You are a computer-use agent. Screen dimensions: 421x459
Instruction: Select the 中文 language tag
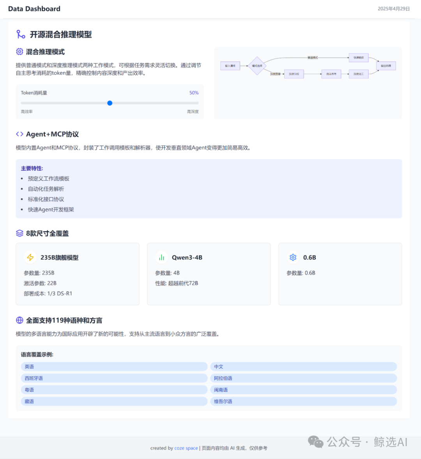tap(303, 367)
